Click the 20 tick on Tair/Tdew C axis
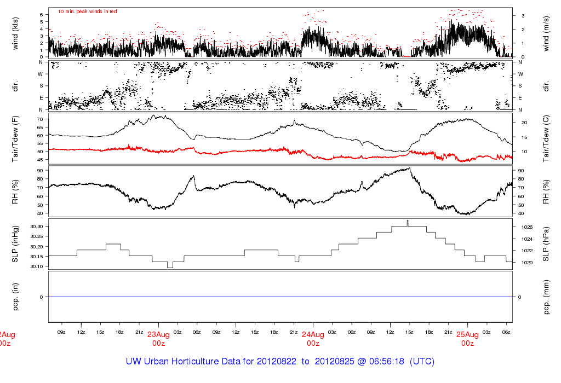The width and height of the screenshot is (561, 383). point(524,123)
